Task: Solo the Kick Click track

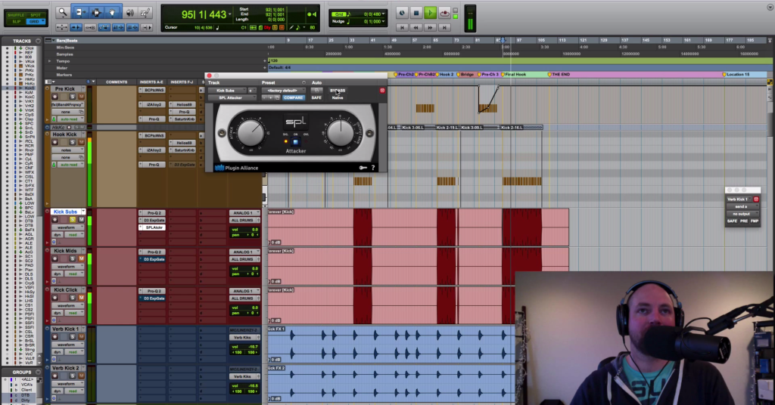Action: [x=73, y=298]
